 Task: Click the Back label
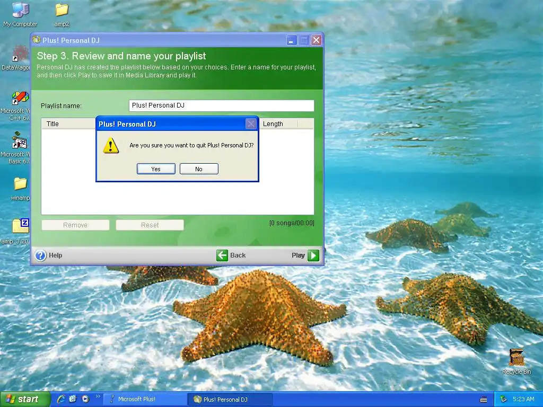238,255
